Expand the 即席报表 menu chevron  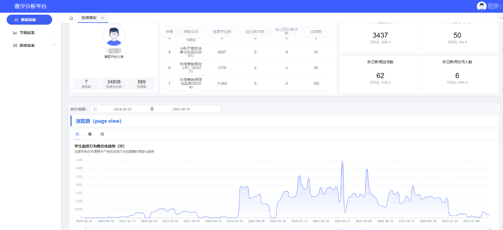pyautogui.click(x=54, y=45)
